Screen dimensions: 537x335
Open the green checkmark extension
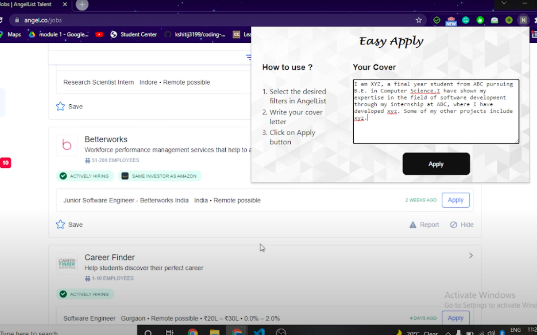pyautogui.click(x=437, y=20)
